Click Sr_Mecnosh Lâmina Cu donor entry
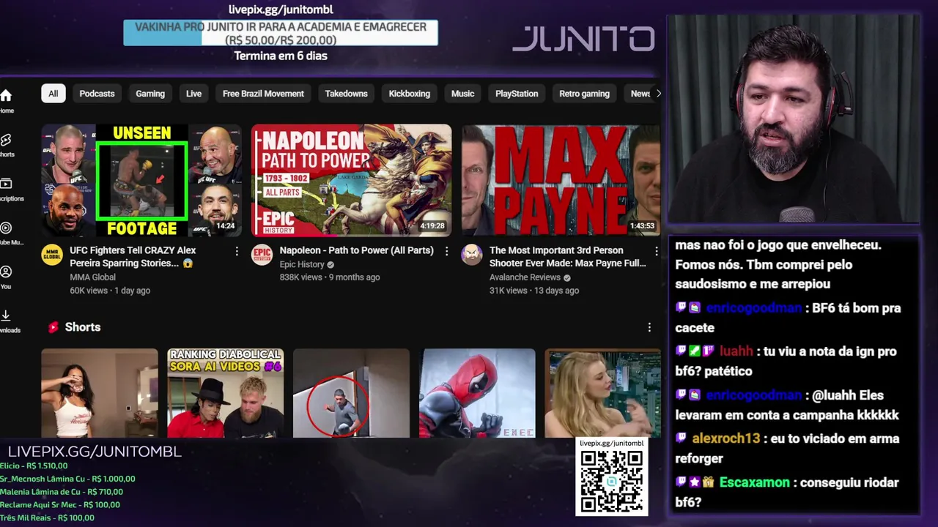This screenshot has height=527, width=938. [x=67, y=479]
